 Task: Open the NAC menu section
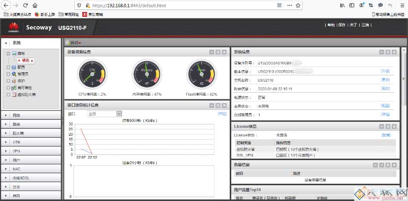tap(31, 169)
